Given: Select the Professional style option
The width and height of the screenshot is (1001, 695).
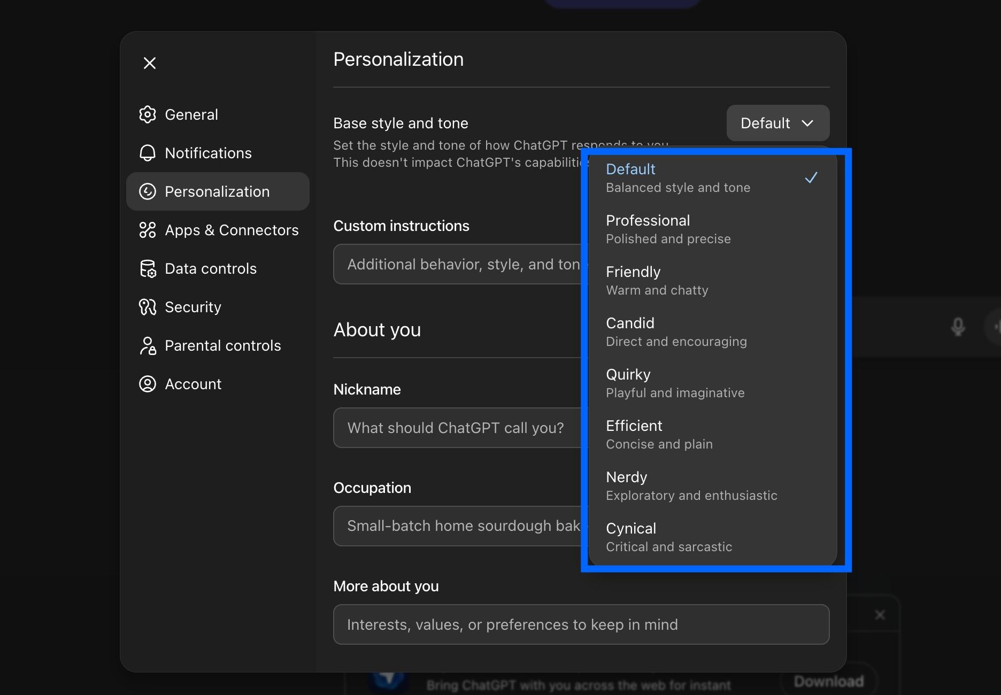Looking at the screenshot, I should click(x=695, y=228).
